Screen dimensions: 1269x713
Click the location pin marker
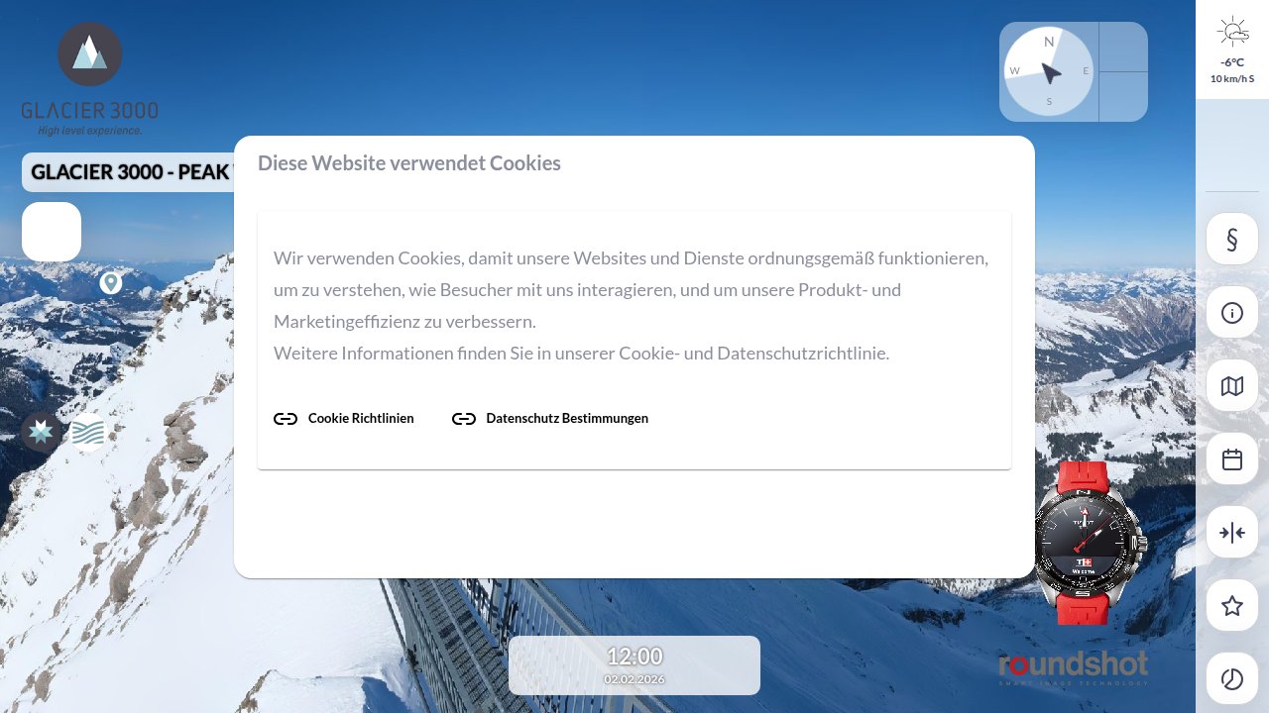coord(111,283)
